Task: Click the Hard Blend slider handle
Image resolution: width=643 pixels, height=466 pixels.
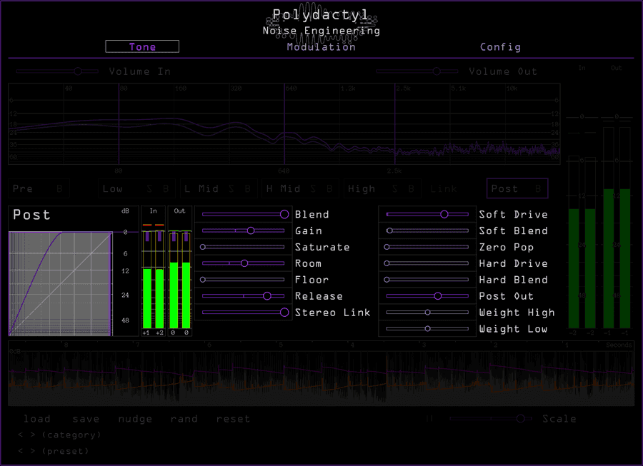Action: [387, 280]
